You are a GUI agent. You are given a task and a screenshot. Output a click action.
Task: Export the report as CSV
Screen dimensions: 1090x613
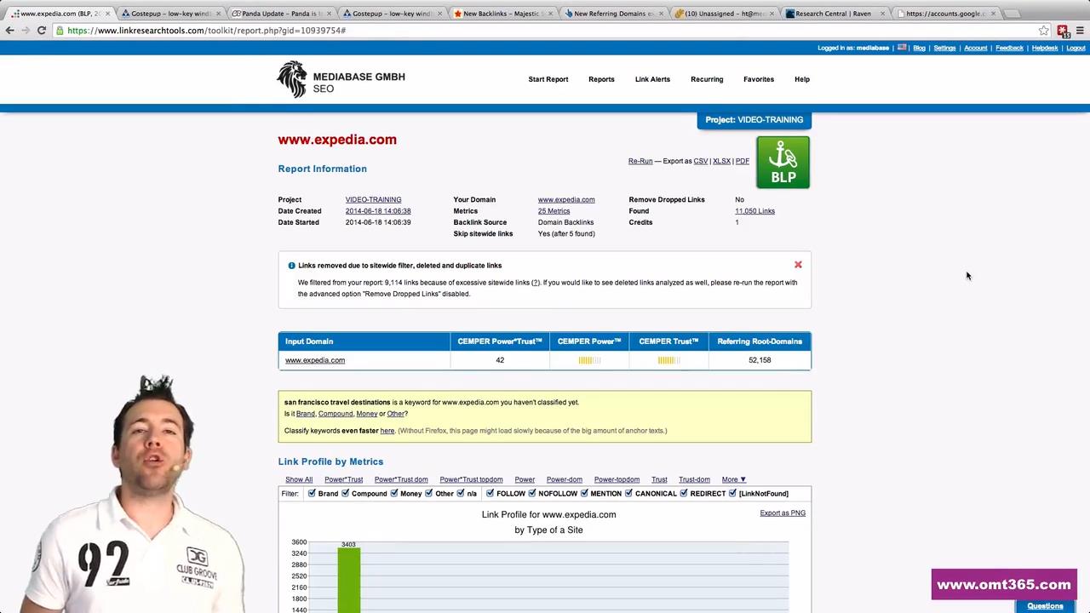[700, 161]
